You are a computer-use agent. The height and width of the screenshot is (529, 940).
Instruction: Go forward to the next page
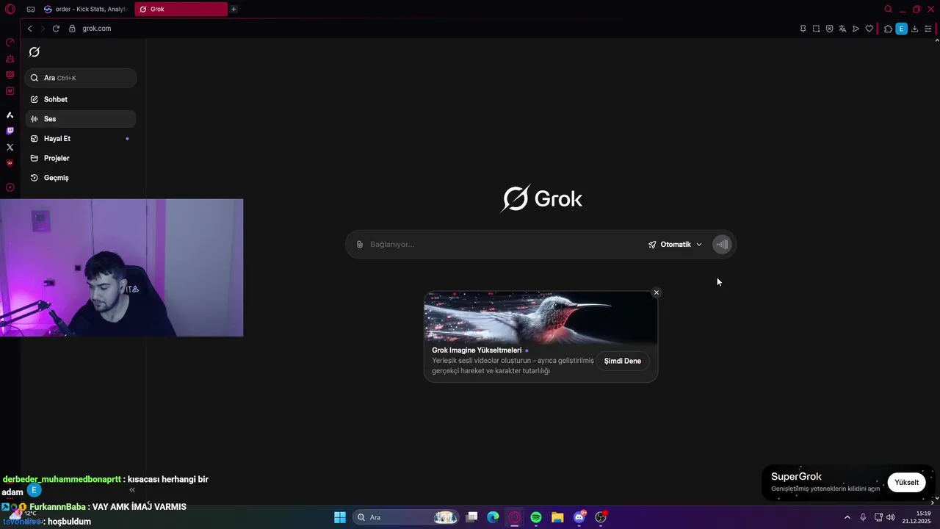click(42, 29)
